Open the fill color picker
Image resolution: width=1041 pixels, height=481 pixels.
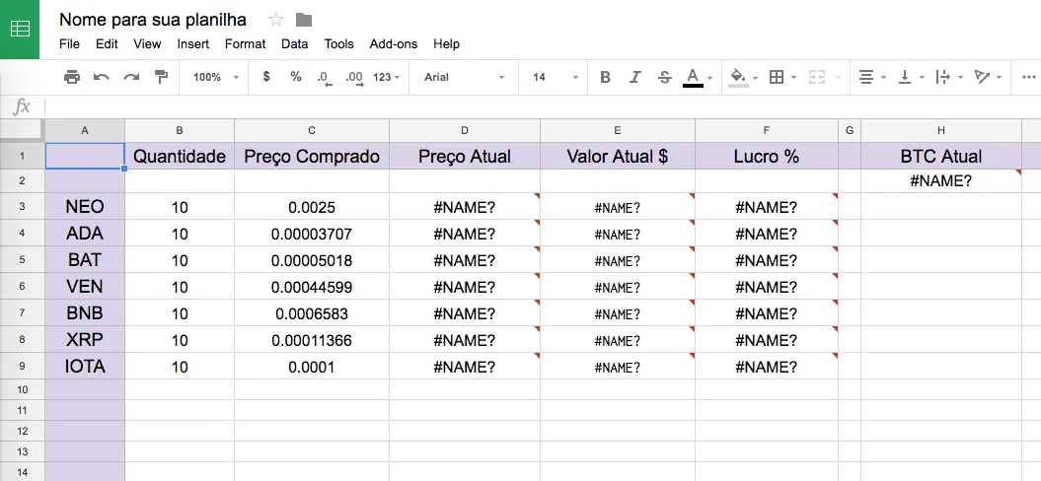738,77
